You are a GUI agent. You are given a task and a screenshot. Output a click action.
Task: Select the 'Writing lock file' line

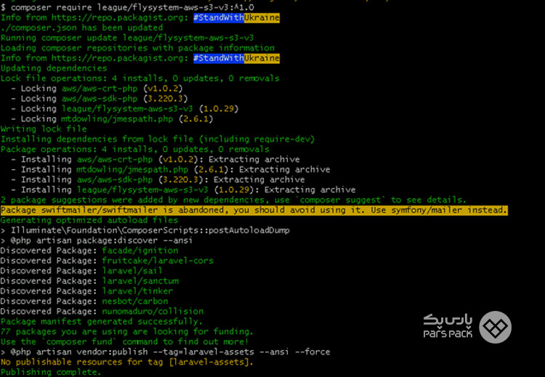(x=44, y=129)
